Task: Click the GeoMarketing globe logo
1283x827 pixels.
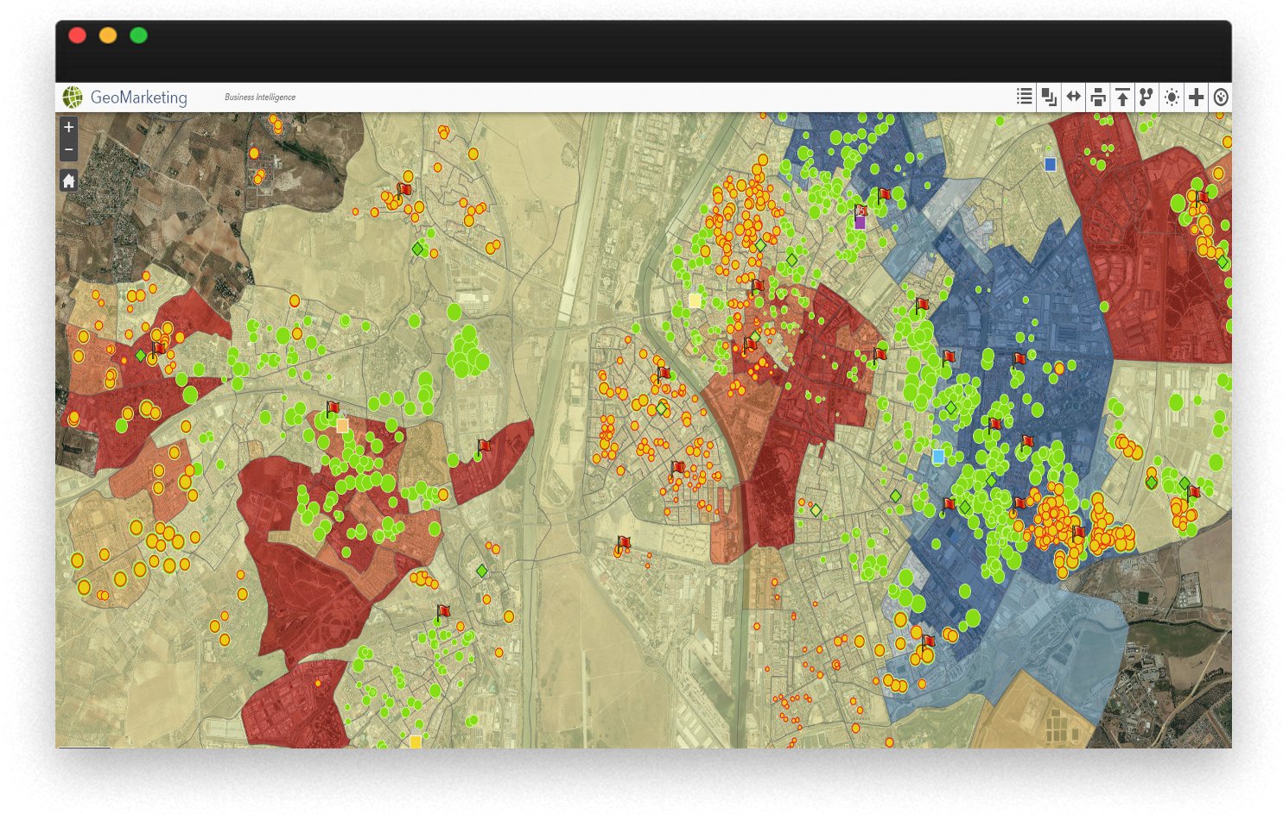Action: 73,98
